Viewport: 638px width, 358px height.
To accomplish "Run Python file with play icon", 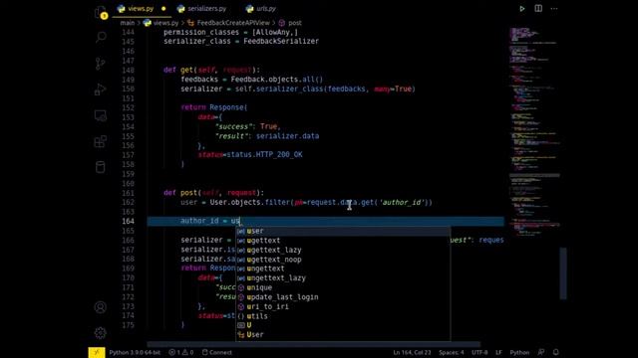I will (x=522, y=9).
